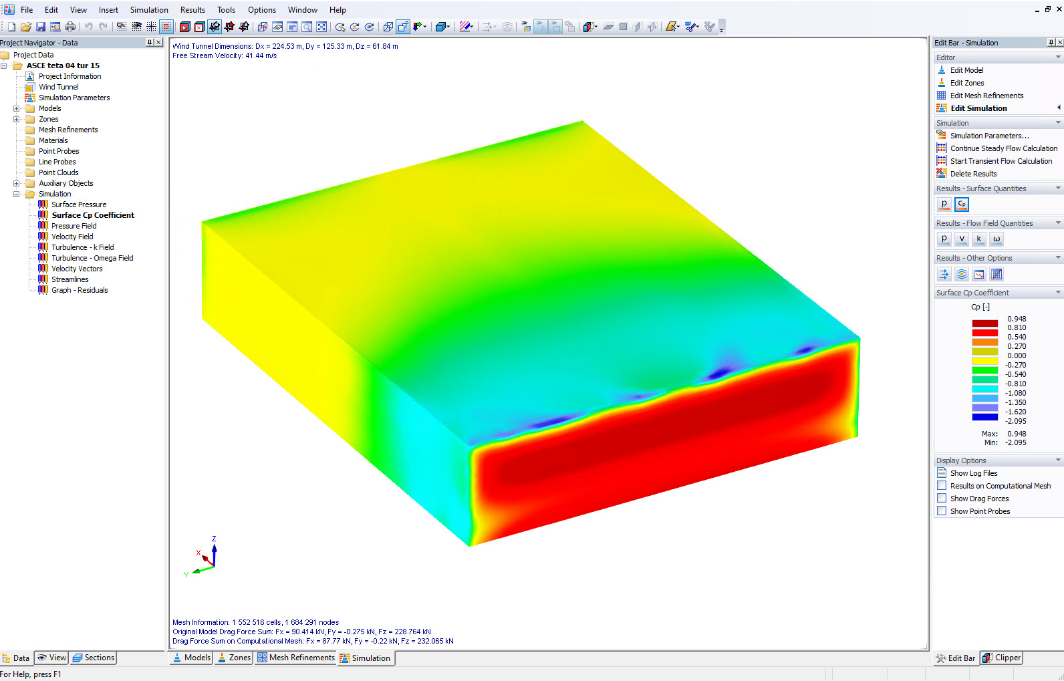Click the color legend cube toolbar icon
The width and height of the screenshot is (1064, 681).
(x=589, y=27)
